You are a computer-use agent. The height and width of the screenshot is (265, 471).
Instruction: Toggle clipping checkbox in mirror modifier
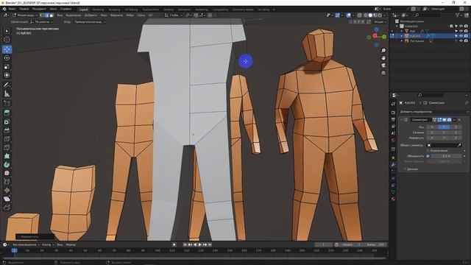tap(428, 150)
